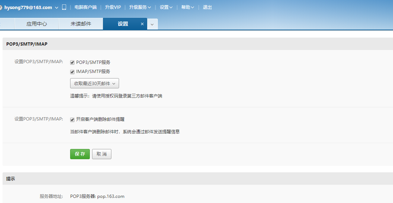Screen dimensions: 393x203
Task: Click 当邮件客户端删除邮件时 description text
Action: click(125, 131)
